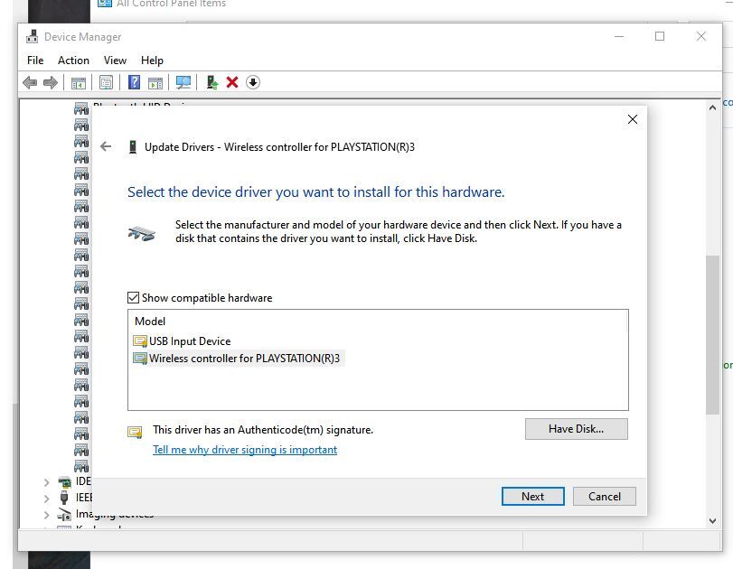
Task: Minimize the Device Manager window
Action: point(619,36)
